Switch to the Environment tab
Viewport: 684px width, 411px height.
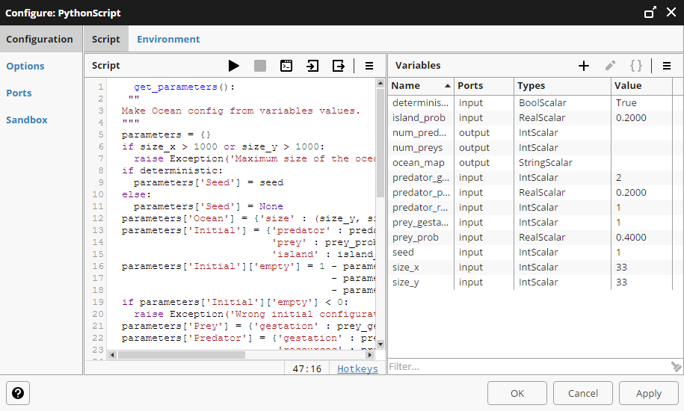tap(168, 39)
